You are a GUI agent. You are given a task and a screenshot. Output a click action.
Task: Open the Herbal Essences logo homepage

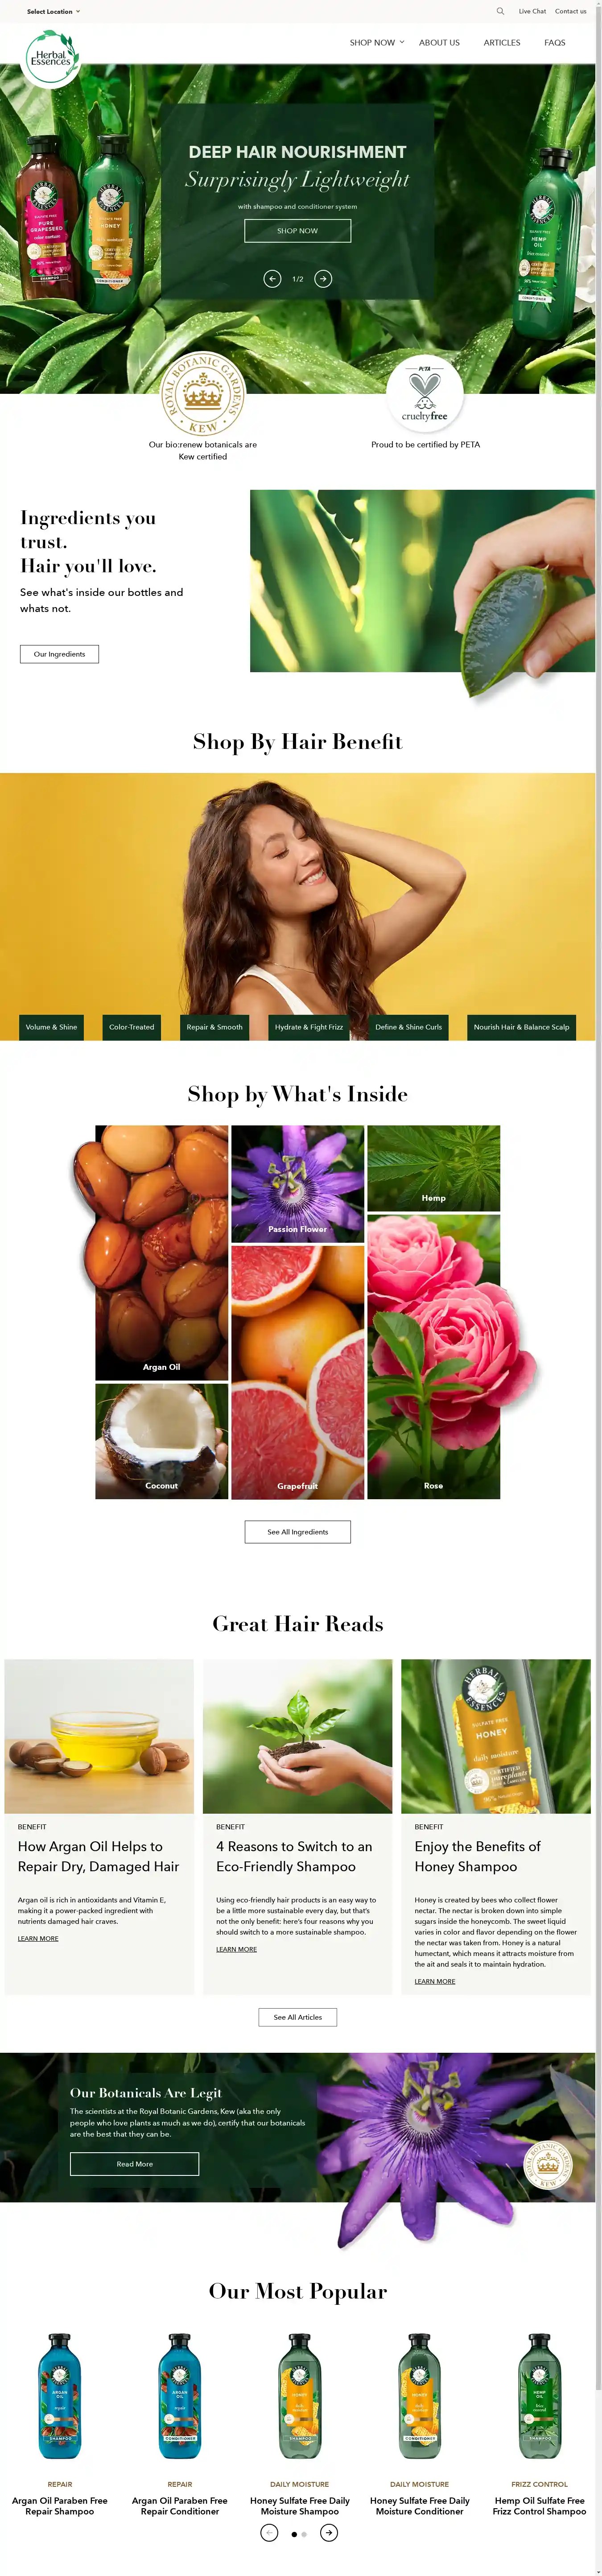point(51,58)
